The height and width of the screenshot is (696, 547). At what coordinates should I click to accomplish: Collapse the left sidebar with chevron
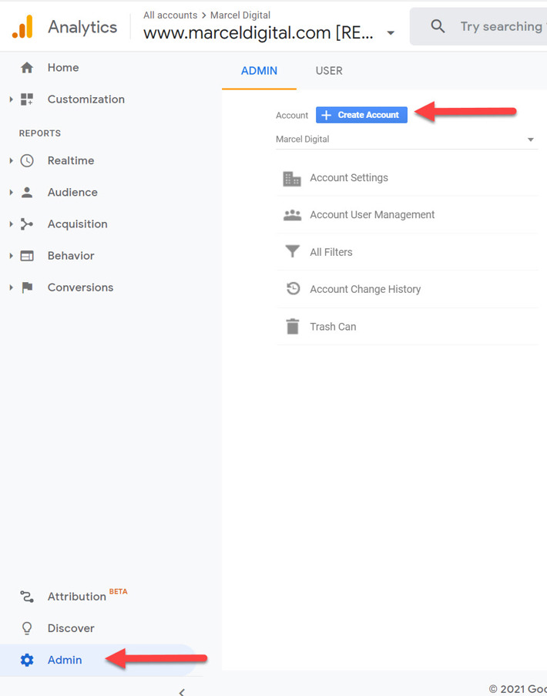(x=182, y=691)
